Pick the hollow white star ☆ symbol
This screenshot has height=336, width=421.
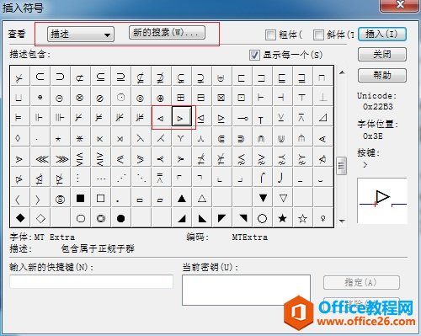click(x=303, y=218)
